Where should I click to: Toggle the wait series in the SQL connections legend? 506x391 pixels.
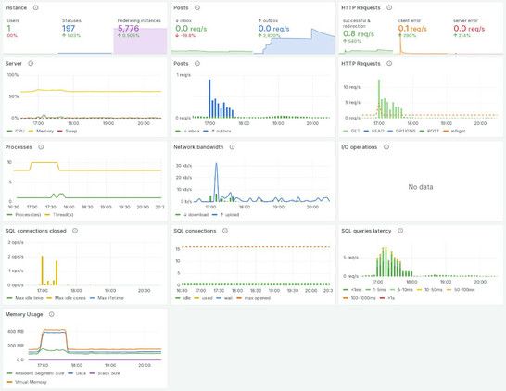click(x=229, y=298)
